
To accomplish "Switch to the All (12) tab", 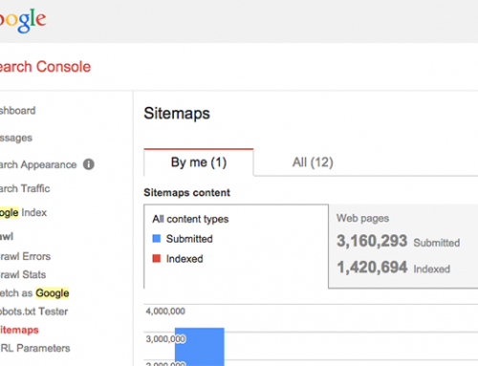I will click(313, 162).
